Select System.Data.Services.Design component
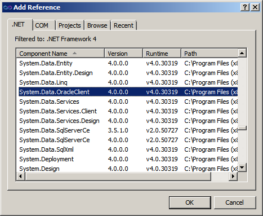Viewport: 263px width, 216px height. (128, 121)
